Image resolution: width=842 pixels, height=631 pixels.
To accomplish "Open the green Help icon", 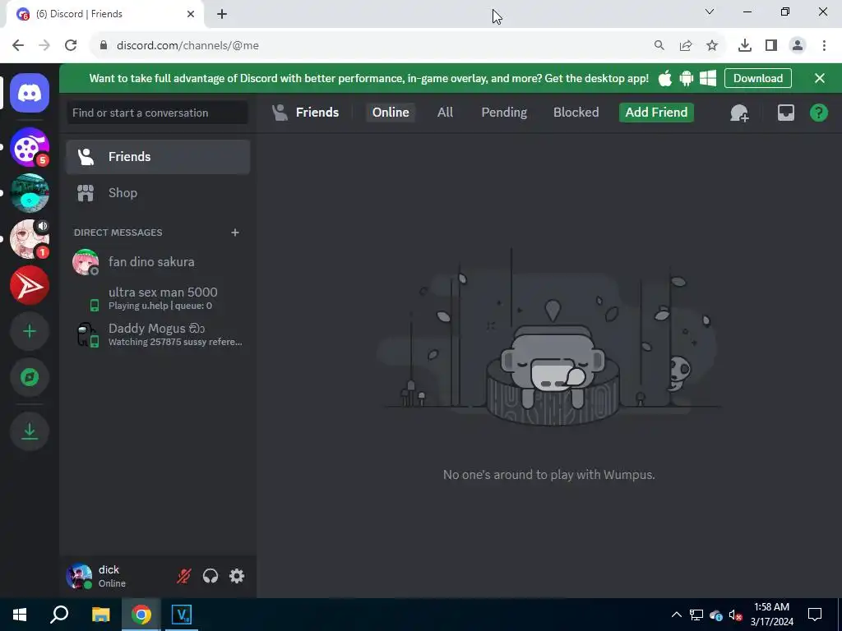I will coord(818,113).
